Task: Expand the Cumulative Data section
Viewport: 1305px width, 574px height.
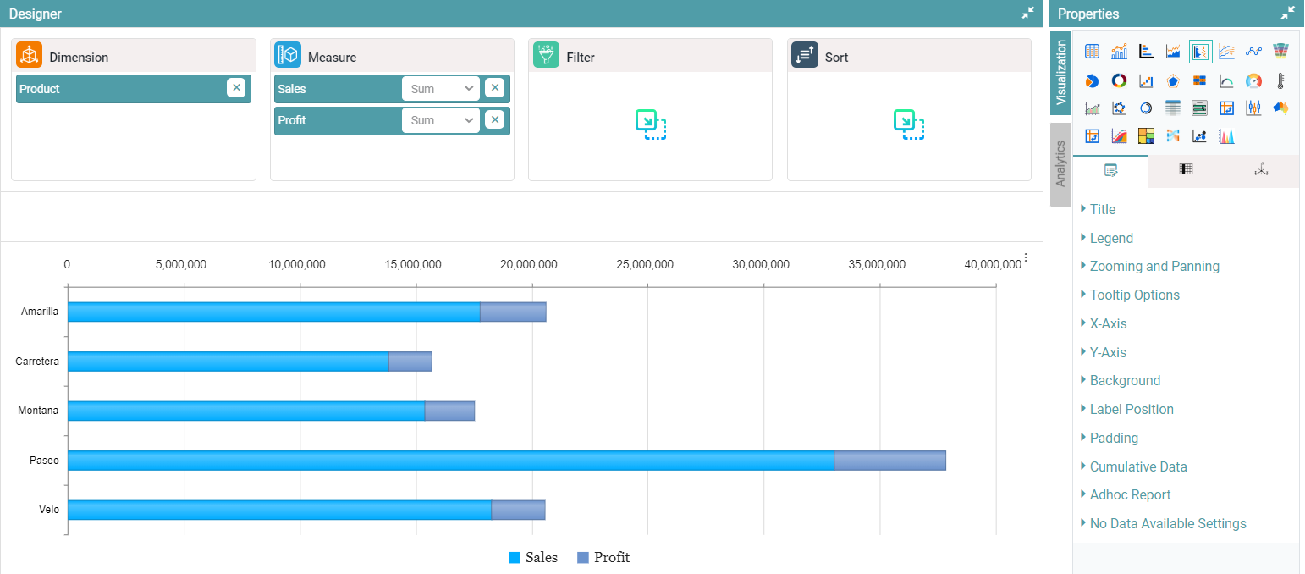Action: [1137, 466]
